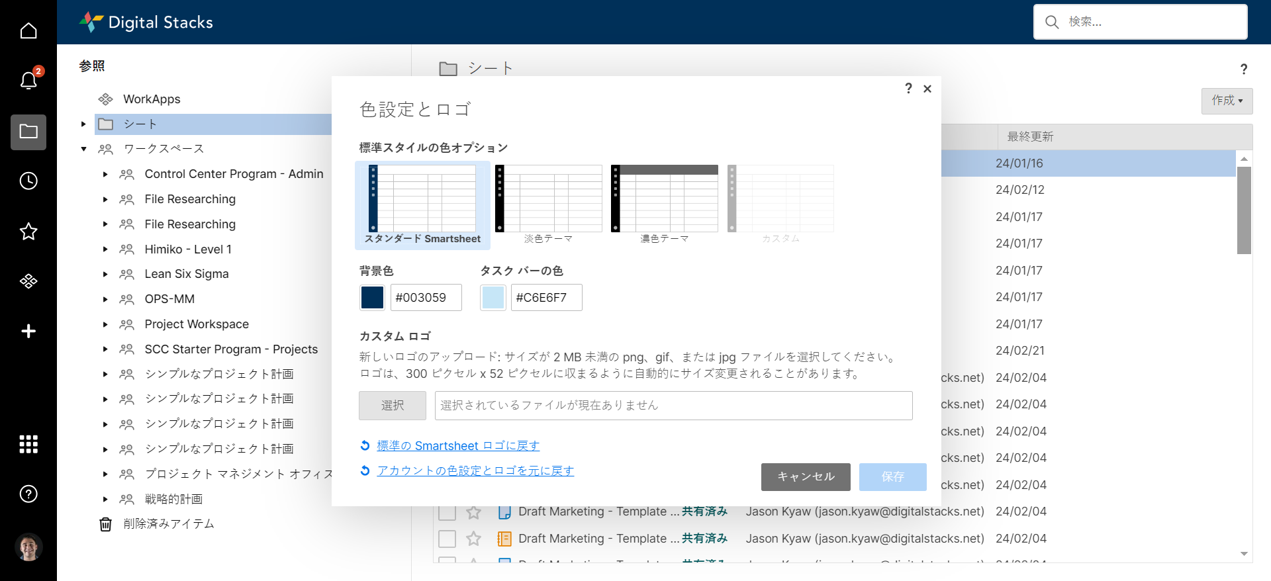Image resolution: width=1271 pixels, height=581 pixels.
Task: Click the Digital Stacks logo
Action: coord(146,22)
